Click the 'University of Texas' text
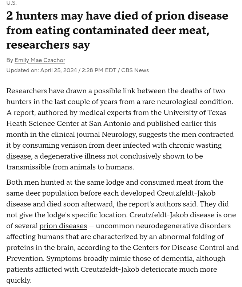The width and height of the screenshot is (242, 287). coord(195,112)
